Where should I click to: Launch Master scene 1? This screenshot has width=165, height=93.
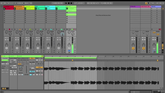coord(152,9)
